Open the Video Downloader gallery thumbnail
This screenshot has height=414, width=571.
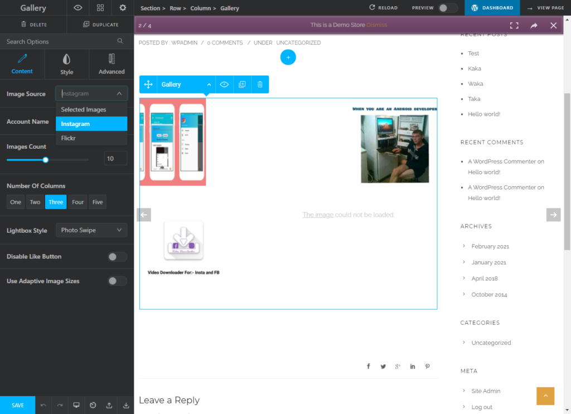[183, 247]
